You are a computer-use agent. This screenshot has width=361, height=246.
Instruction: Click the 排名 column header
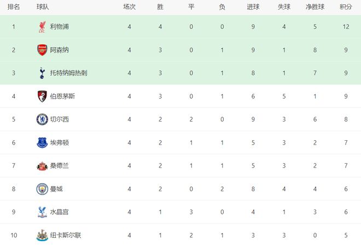[14, 7]
